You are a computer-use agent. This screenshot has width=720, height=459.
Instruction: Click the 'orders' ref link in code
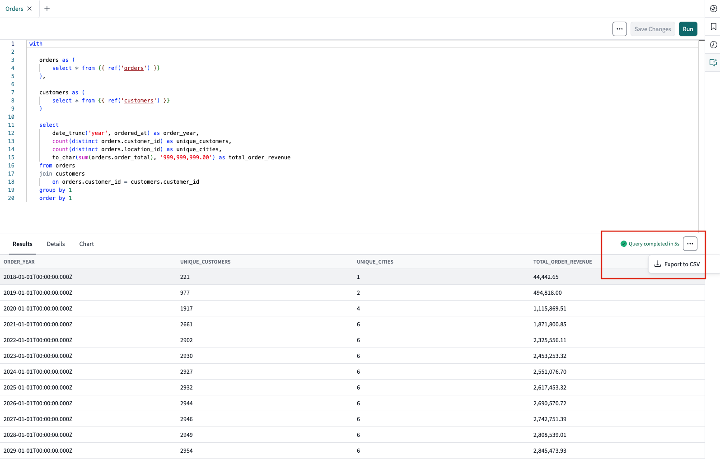coord(134,68)
